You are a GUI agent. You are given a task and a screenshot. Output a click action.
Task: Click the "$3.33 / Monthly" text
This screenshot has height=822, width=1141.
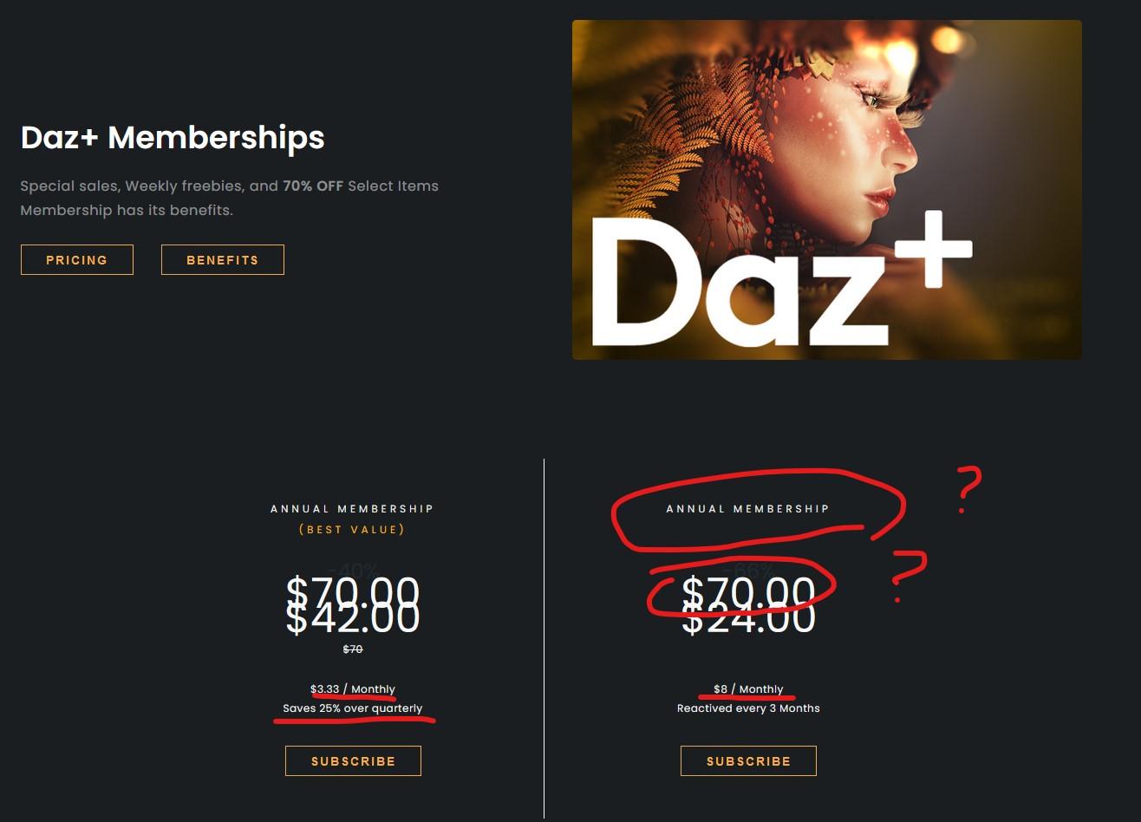[x=353, y=689]
